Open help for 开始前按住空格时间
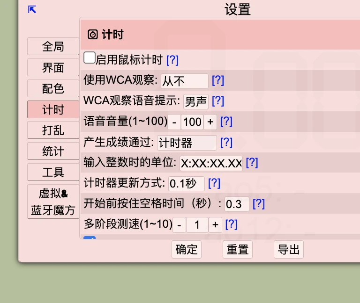 [x=259, y=203]
